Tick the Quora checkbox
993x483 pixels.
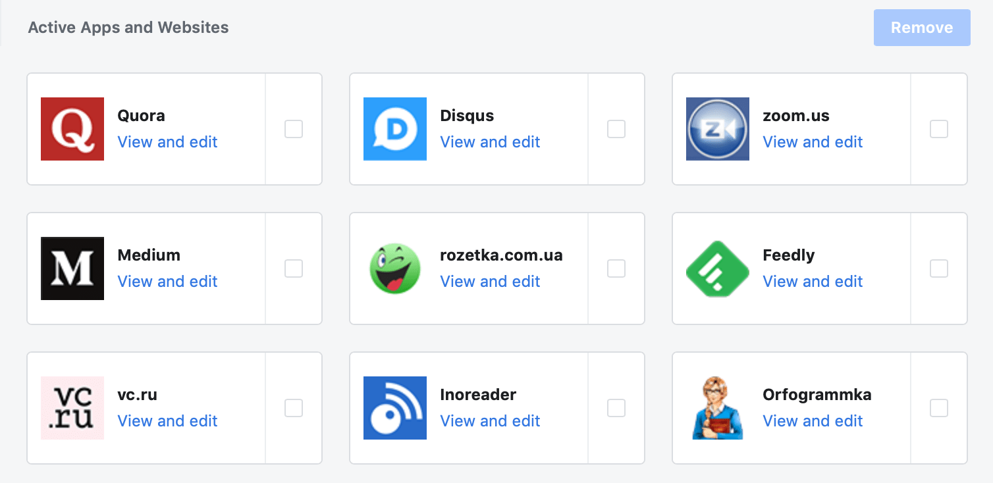(294, 129)
